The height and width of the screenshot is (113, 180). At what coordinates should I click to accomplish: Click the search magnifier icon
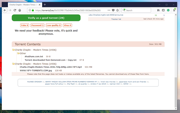tap(124, 10)
